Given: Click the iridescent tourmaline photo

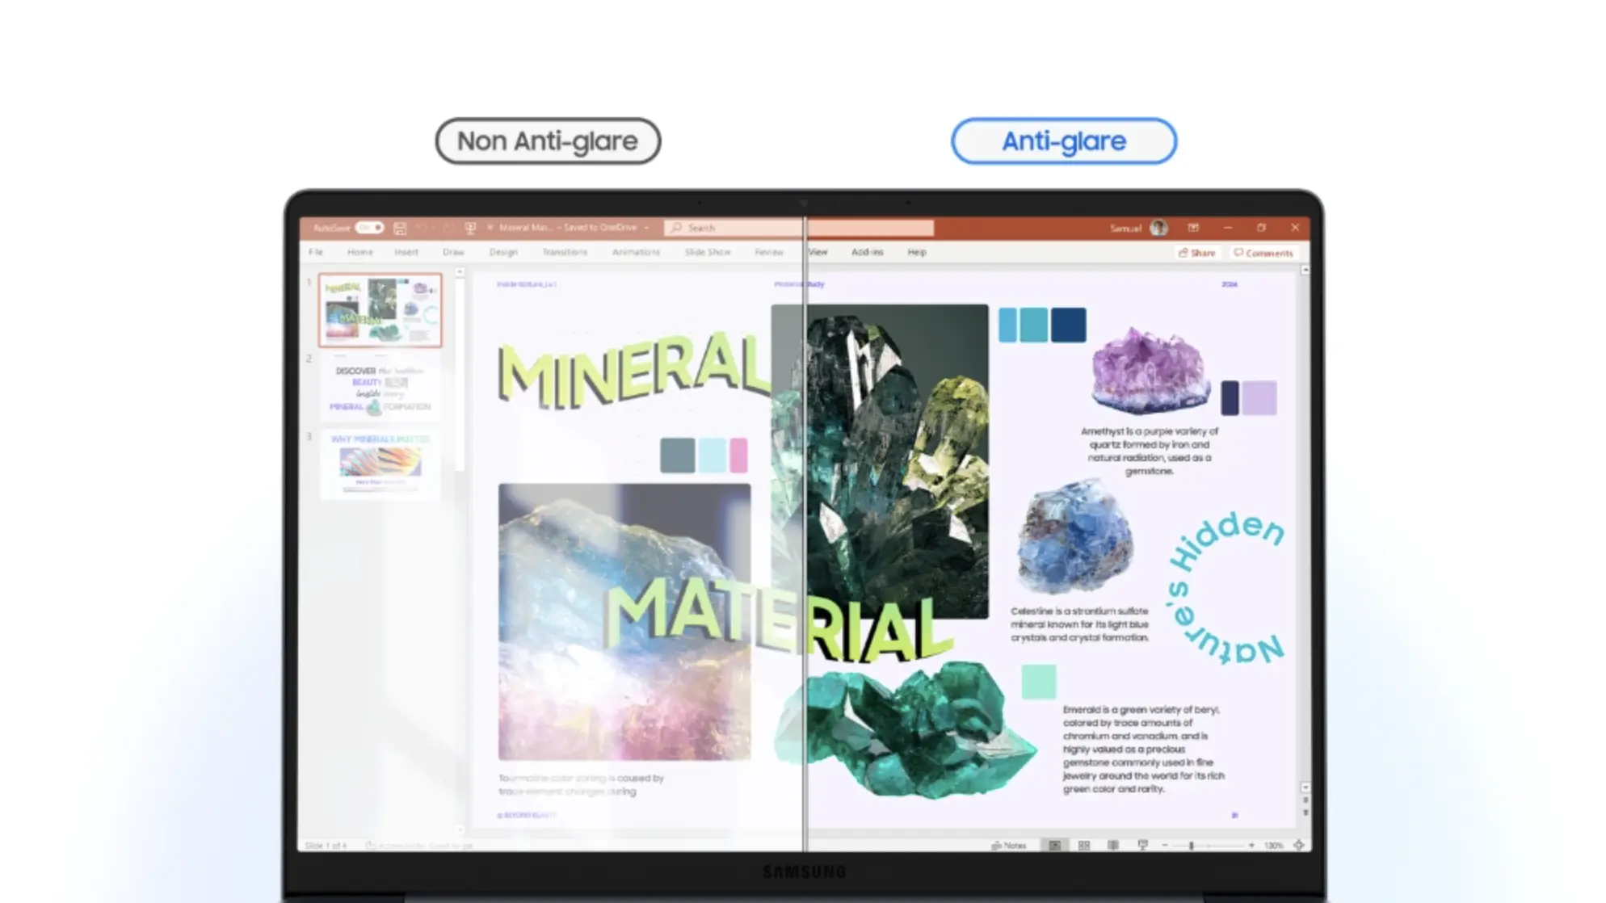Looking at the screenshot, I should point(624,622).
